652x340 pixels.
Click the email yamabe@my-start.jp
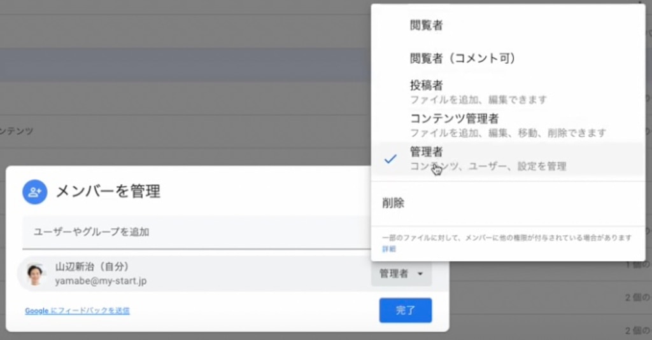coord(101,281)
